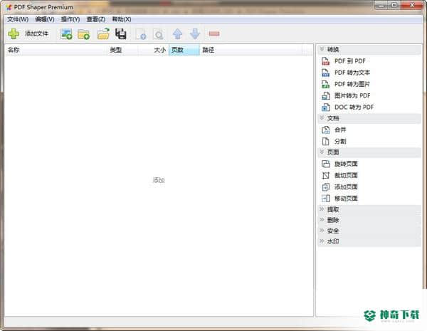Screen dimensions: 427x331
Task: Close the PDF Shaper Premium window
Action: coord(411,6)
